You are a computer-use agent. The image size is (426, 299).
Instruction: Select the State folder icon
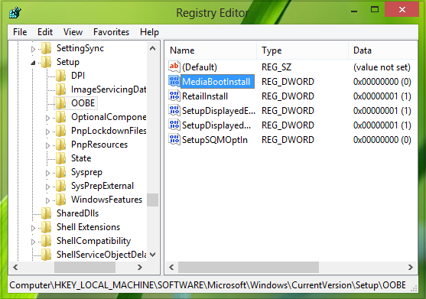pos(61,158)
